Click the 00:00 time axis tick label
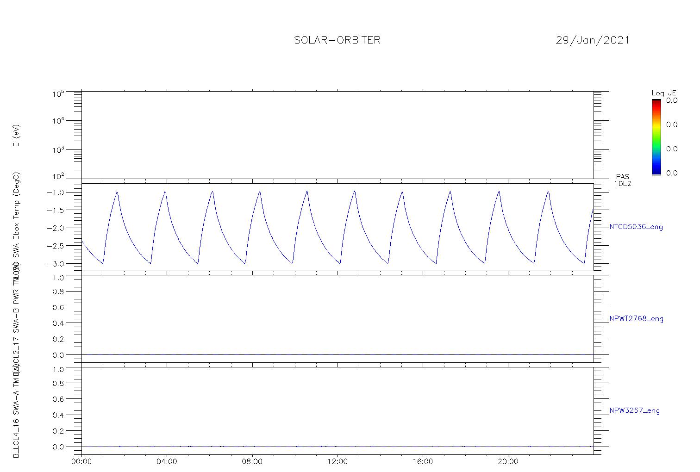Screen dimensions: 700x472 pyautogui.click(x=81, y=462)
